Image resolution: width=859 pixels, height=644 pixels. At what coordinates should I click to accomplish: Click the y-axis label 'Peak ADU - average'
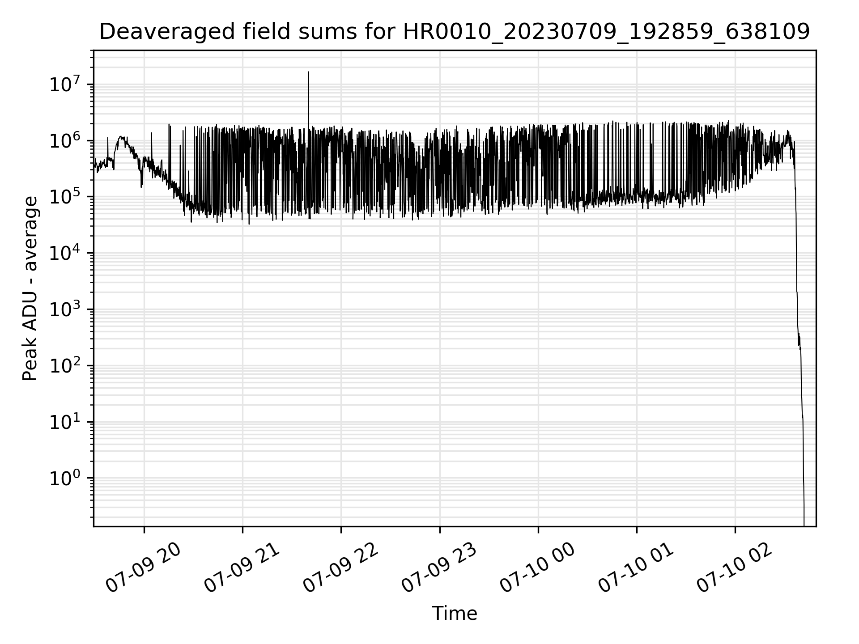coord(30,288)
